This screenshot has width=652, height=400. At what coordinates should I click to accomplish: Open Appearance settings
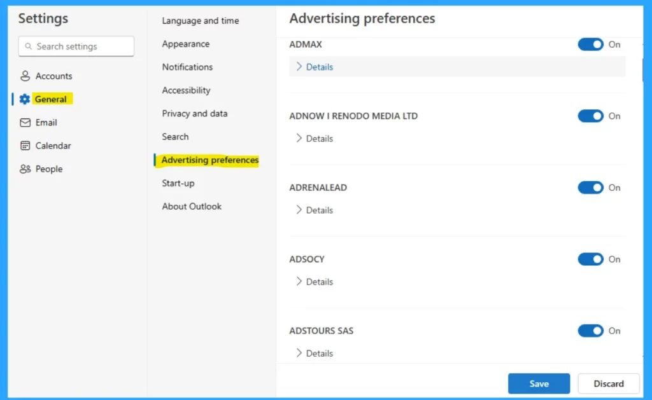point(186,44)
